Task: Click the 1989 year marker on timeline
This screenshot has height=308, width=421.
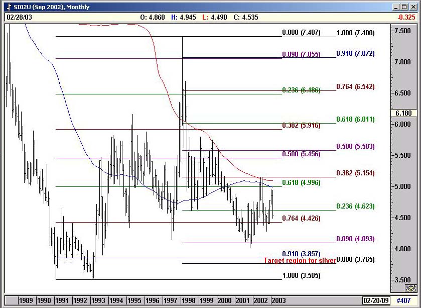Action: (26, 300)
